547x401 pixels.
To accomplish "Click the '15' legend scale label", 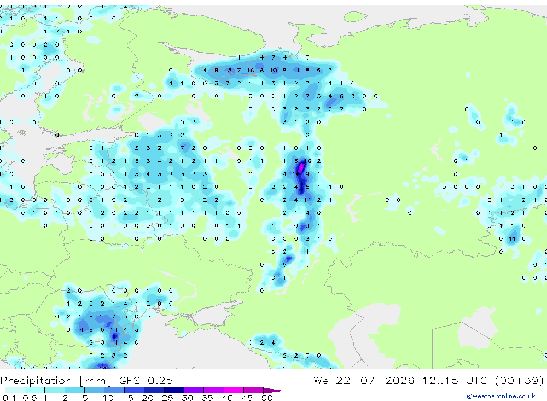I will (x=128, y=398).
